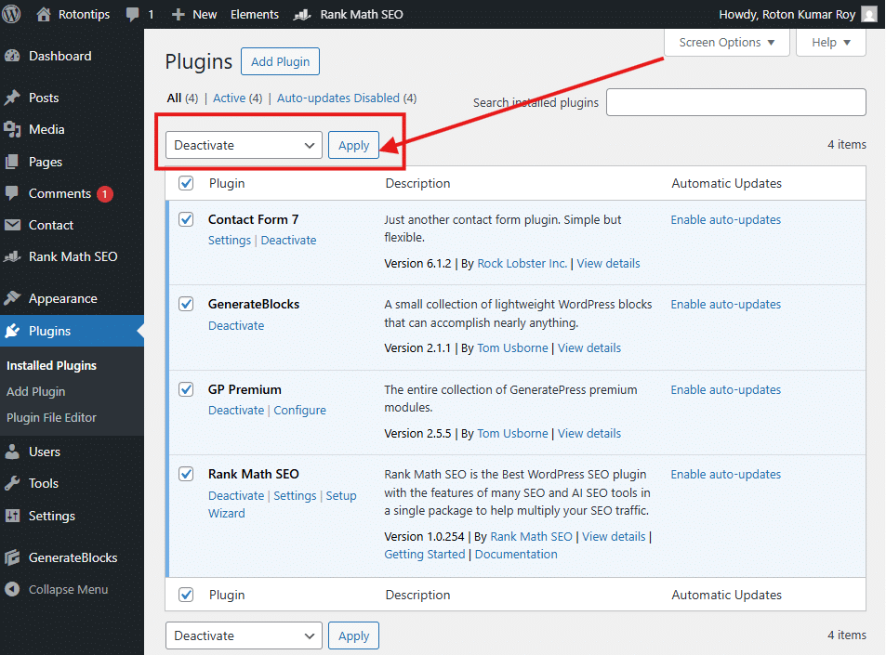Screen dimensions: 886x655
Task: Click the top Apply button
Action: [353, 145]
